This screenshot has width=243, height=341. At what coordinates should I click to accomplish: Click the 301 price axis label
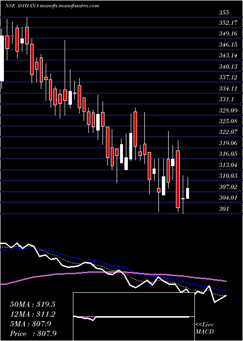coord(224,209)
